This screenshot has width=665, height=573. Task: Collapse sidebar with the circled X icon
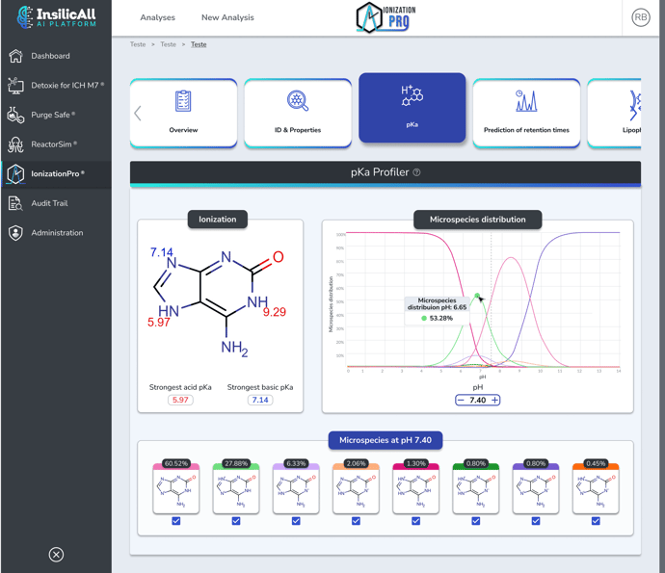click(x=56, y=555)
